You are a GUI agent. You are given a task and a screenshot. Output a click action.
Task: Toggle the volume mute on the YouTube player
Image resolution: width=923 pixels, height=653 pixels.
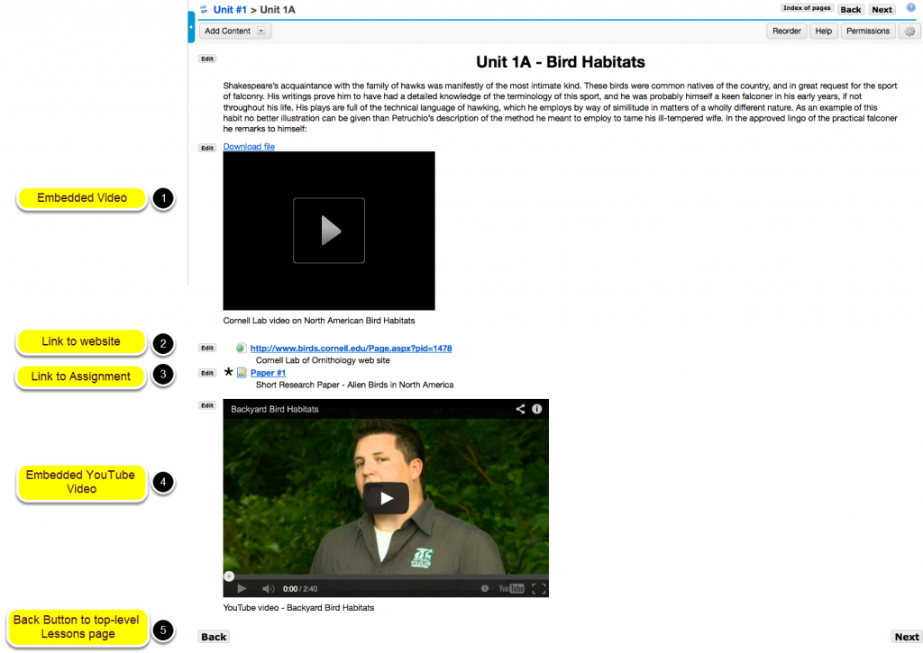(x=268, y=588)
